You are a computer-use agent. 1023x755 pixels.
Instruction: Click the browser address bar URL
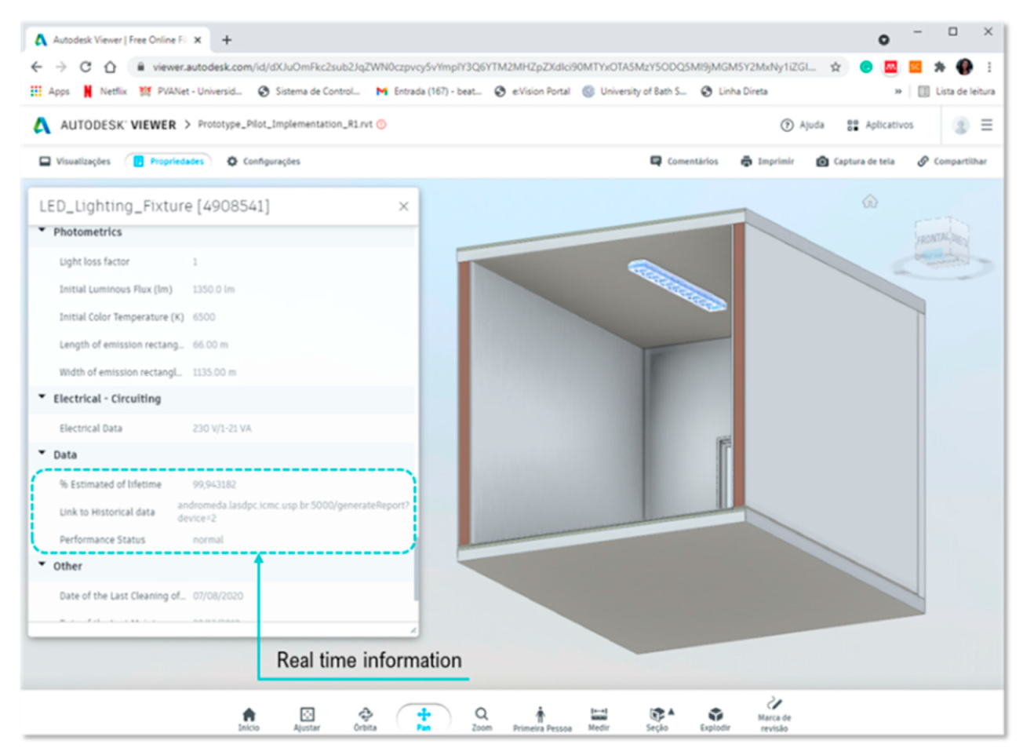[482, 67]
